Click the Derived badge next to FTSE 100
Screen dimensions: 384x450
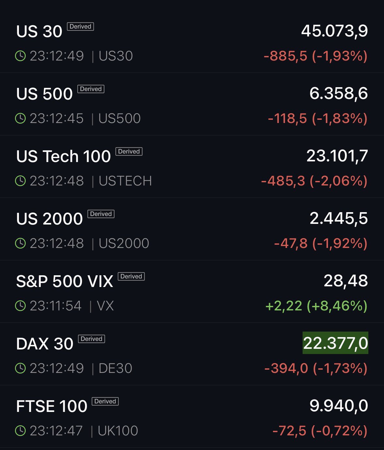tap(105, 402)
